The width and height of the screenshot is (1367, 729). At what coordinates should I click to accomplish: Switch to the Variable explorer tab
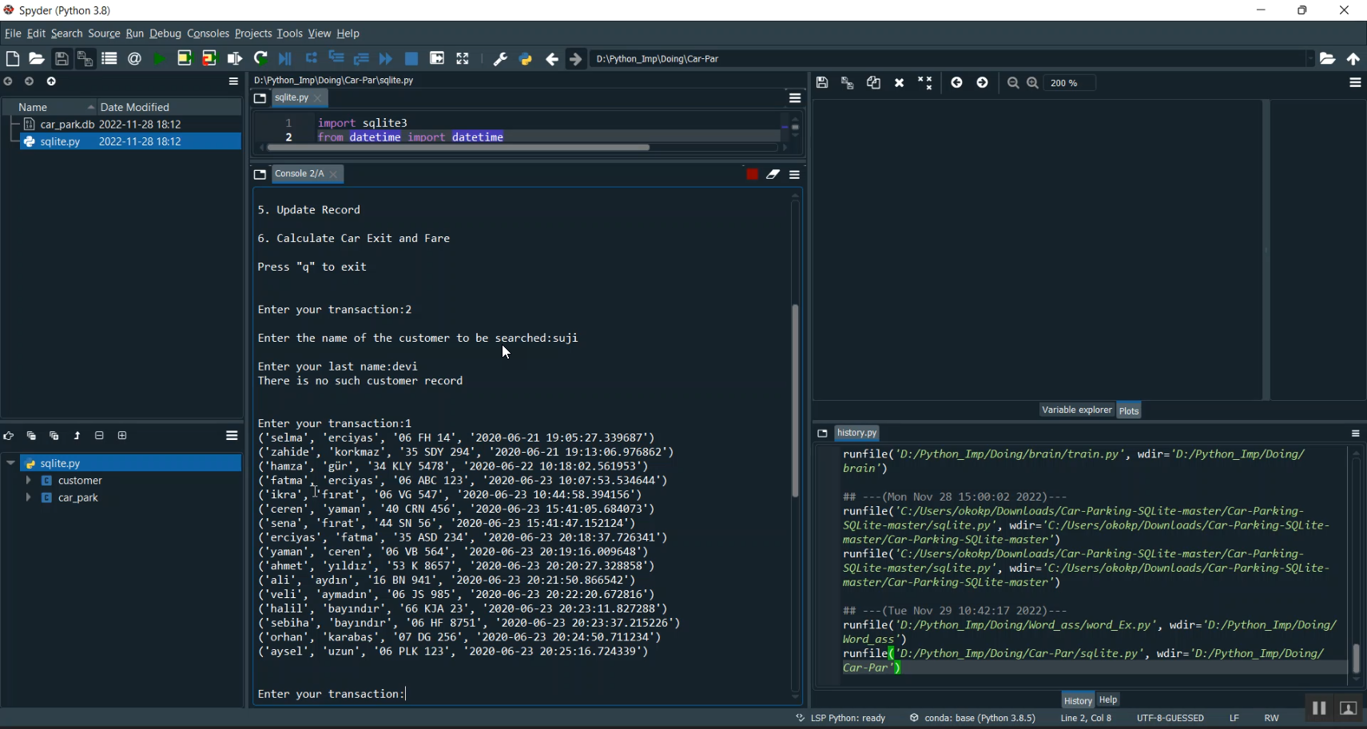pos(1076,410)
